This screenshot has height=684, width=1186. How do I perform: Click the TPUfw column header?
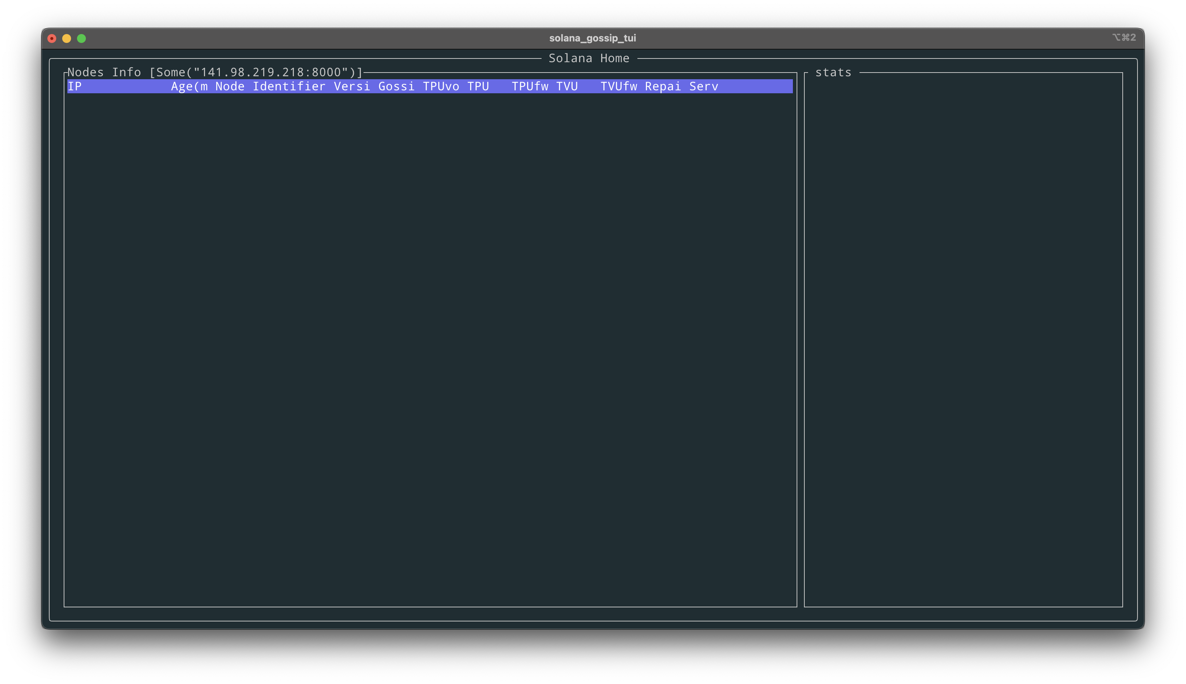point(530,87)
